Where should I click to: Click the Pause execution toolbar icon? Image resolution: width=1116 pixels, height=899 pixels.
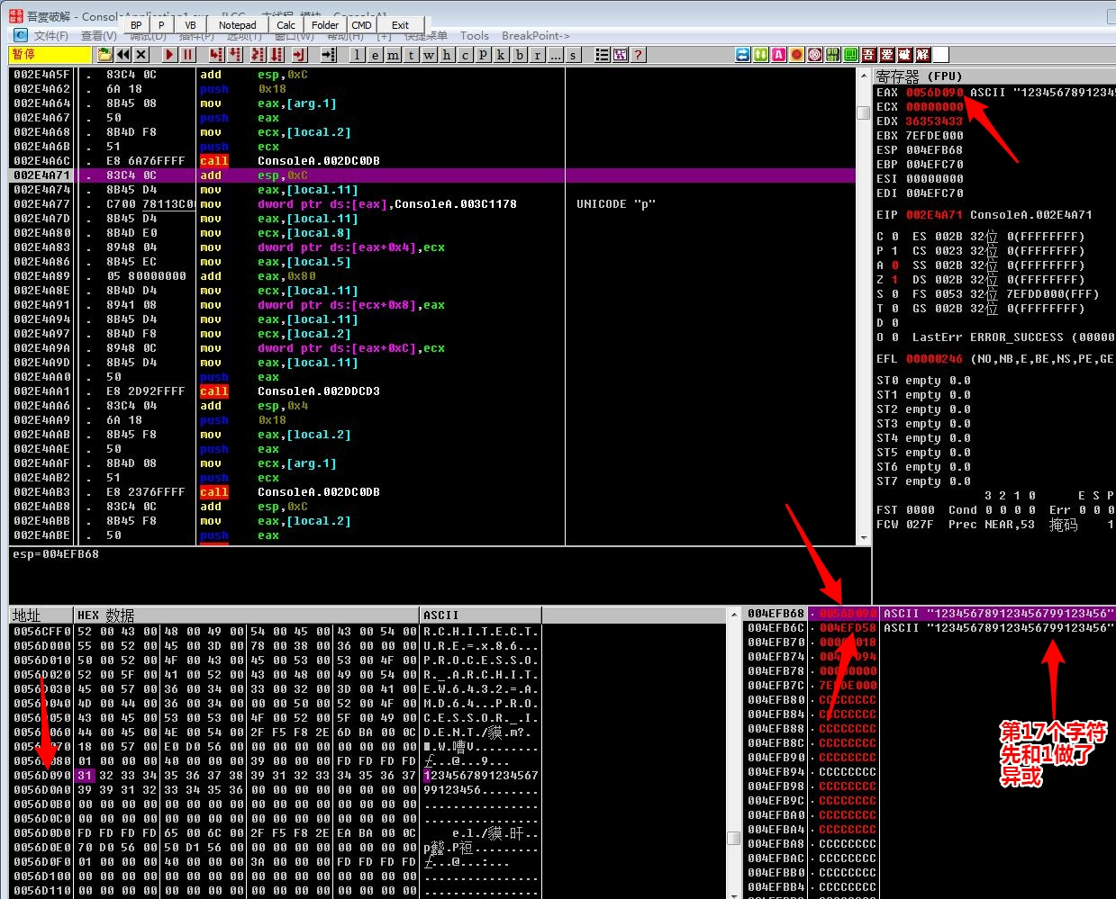pos(187,55)
